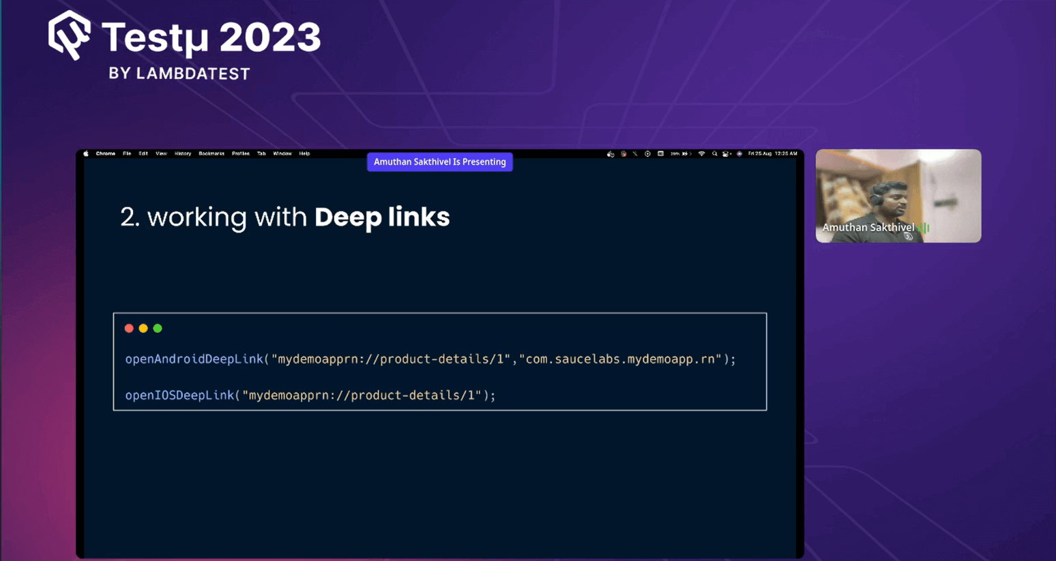Click the shortcut scissors icon in the menu bar
This screenshot has width=1056, height=561.
[x=636, y=154]
